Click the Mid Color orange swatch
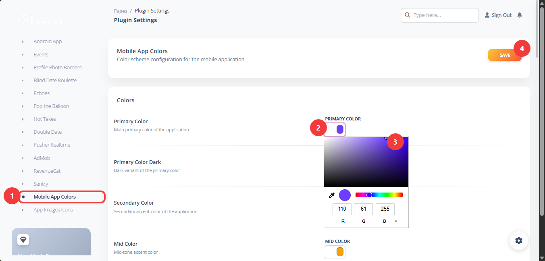The width and height of the screenshot is (545, 261). tap(340, 252)
